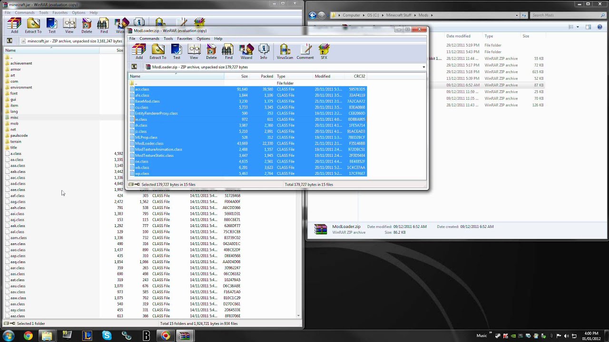Click Add in the ModLoader.zip toolbar
609x342 pixels.
(x=139, y=51)
